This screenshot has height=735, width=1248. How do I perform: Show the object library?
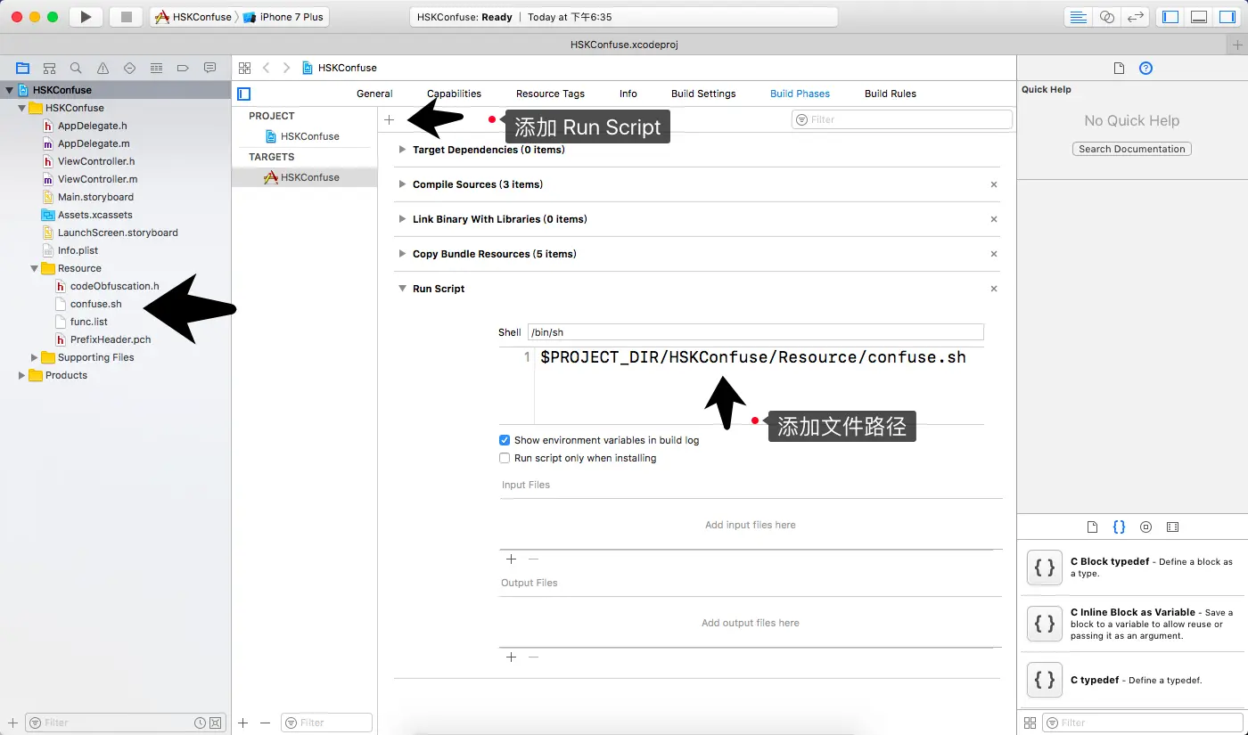click(1146, 527)
